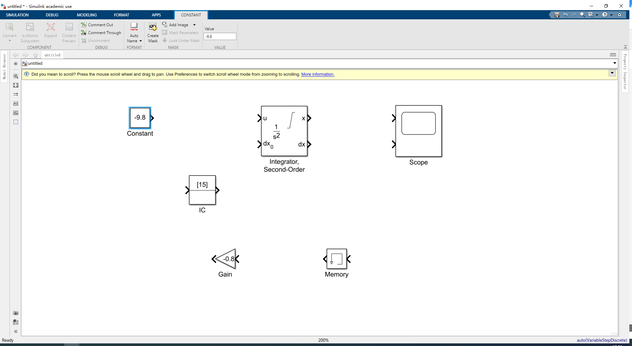
Task: Select the Zoom tool in the palette
Action: pos(16,76)
